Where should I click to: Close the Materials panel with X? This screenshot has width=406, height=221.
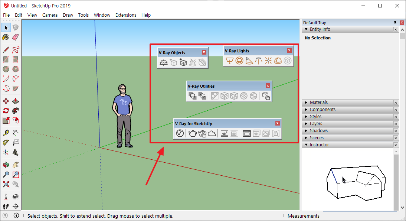click(x=396, y=103)
